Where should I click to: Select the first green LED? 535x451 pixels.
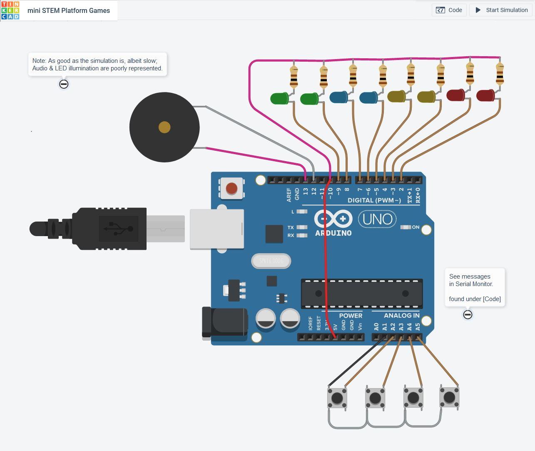point(279,99)
